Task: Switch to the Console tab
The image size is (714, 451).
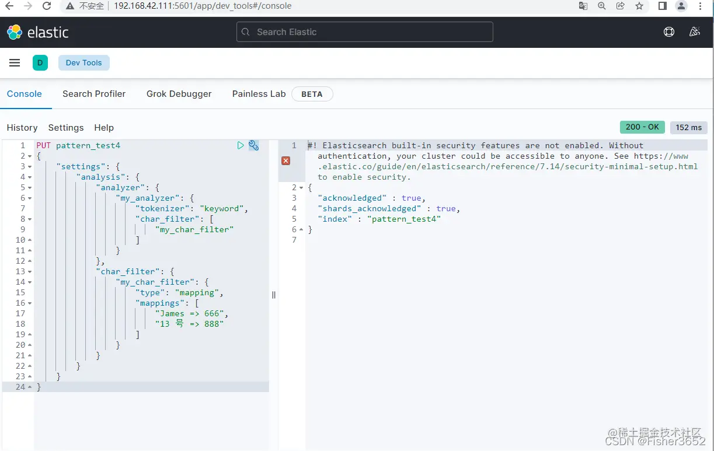Action: 25,94
